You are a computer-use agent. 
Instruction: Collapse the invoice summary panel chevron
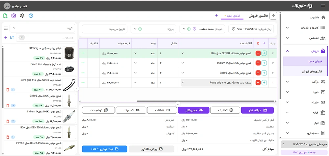pos(178,104)
